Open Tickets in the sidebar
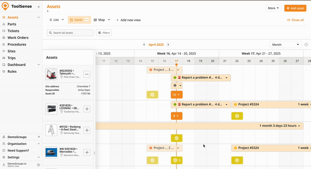 click(13, 31)
